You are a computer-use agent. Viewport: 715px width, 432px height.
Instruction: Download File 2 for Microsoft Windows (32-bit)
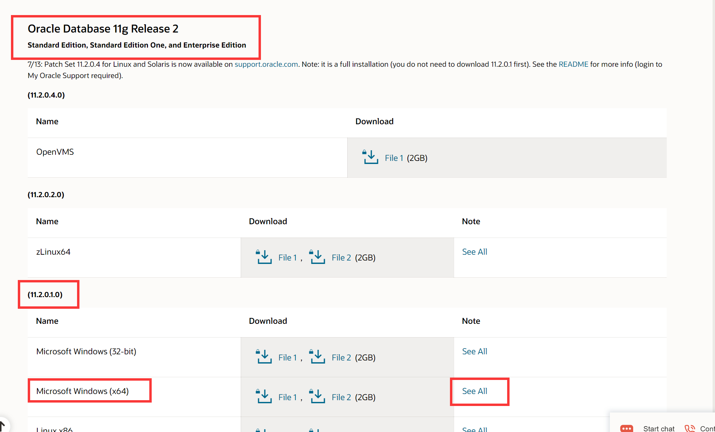[x=341, y=358]
